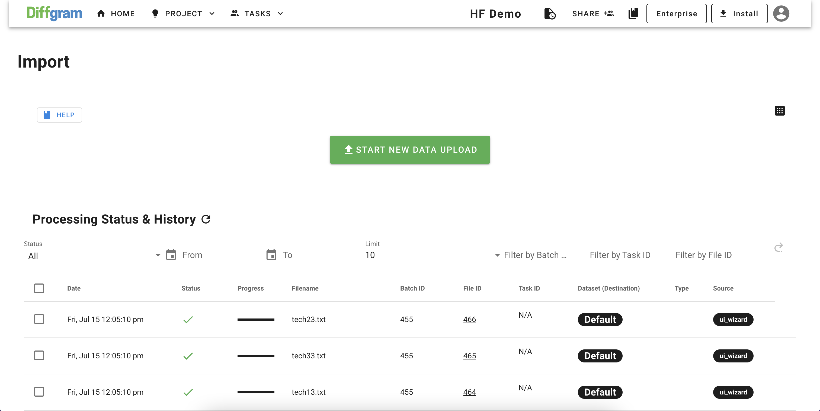Open File ID 466 link
This screenshot has height=411, width=820.
click(x=469, y=319)
